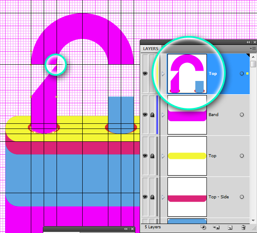Hide the Band layer
Viewport: 257px width, 233px height.
tap(145, 115)
